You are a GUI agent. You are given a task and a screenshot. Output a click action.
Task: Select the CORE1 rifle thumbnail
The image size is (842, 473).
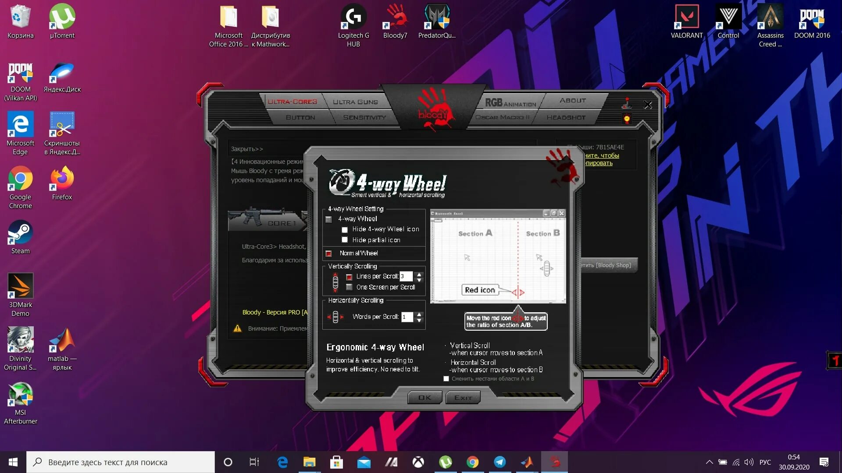coord(268,219)
